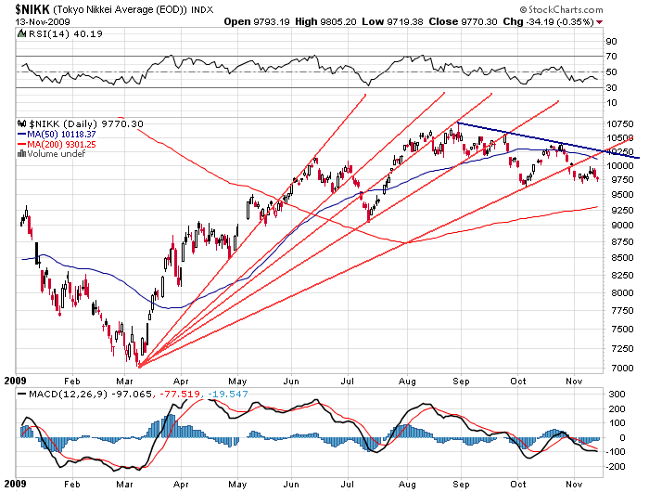Click the MACD value -97.065
Screen dimensions: 649x492
click(130, 394)
